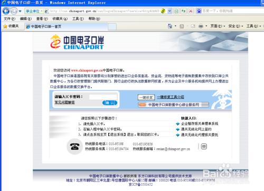
Task: Select the 中国电子口岸--首页 tab
Action: coord(66,26)
